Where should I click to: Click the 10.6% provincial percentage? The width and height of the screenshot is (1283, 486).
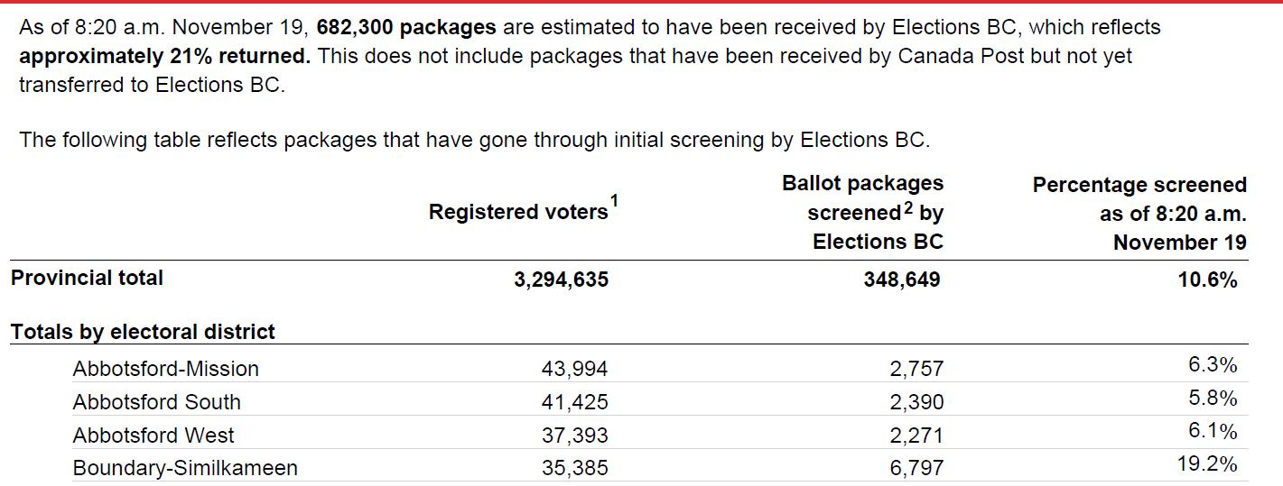[1207, 280]
